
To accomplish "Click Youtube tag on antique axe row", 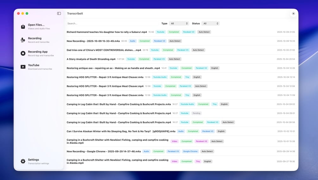I will point(173,68).
